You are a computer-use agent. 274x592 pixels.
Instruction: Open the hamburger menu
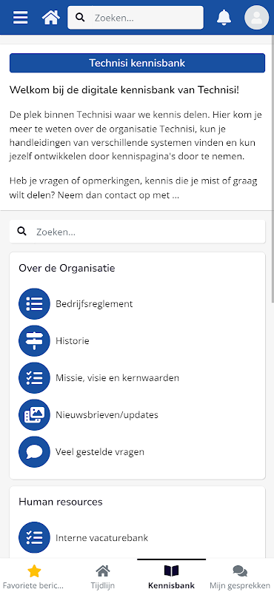[21, 17]
